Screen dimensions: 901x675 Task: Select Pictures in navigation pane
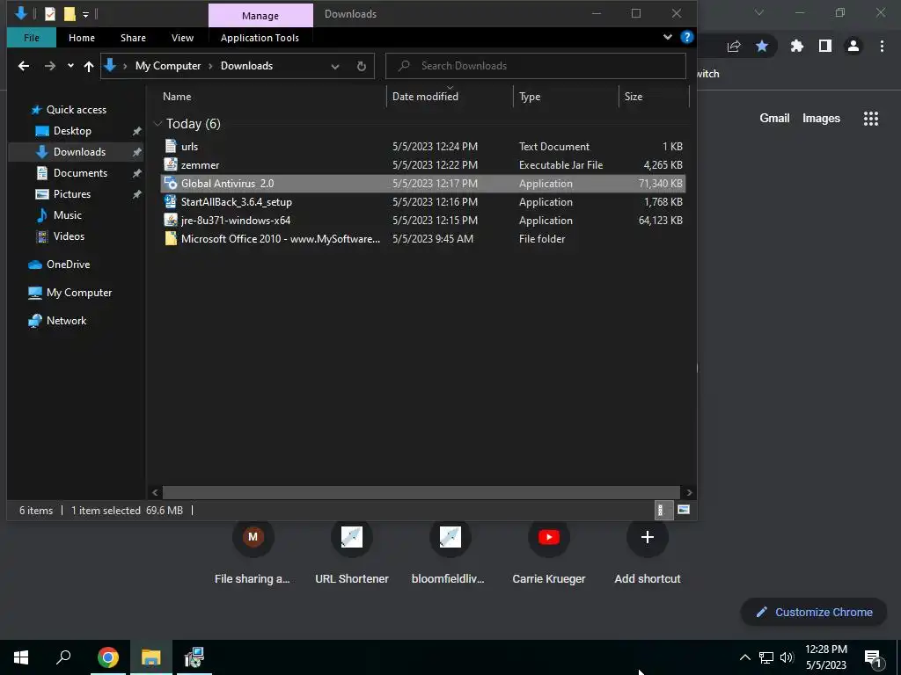tap(72, 194)
